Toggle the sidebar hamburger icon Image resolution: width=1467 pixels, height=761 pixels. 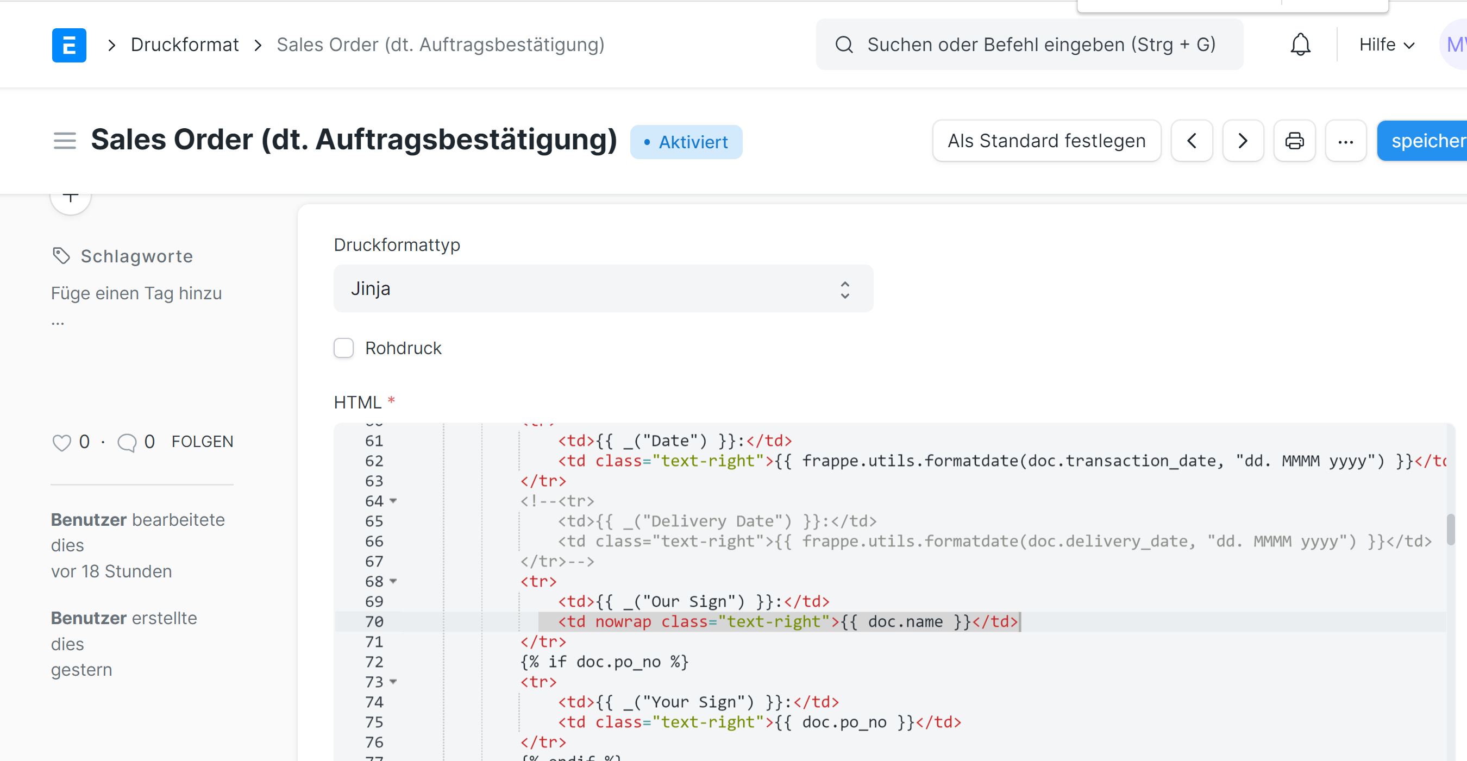coord(64,141)
